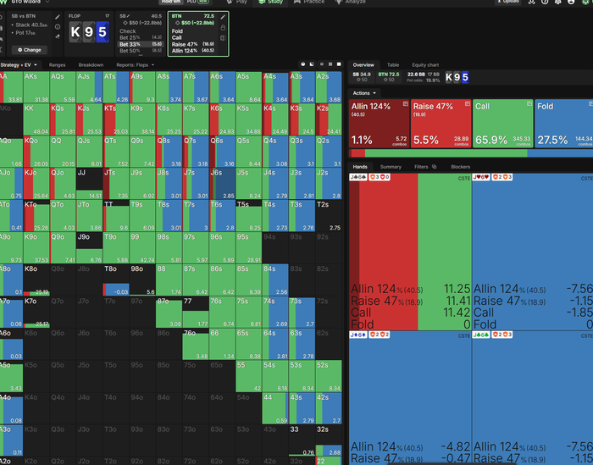The height and width of the screenshot is (465, 593).
Task: Click the green Call action swatch
Action: tap(502, 124)
